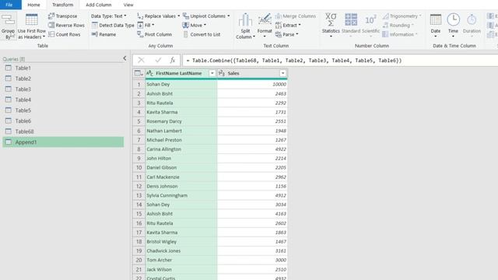Open the Split Column tool
The height and width of the screenshot is (280, 498).
(x=245, y=26)
